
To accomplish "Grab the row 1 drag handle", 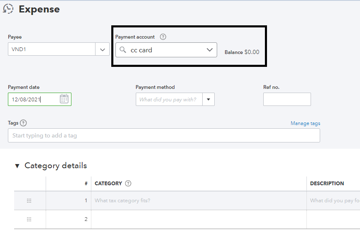I will pyautogui.click(x=29, y=201).
